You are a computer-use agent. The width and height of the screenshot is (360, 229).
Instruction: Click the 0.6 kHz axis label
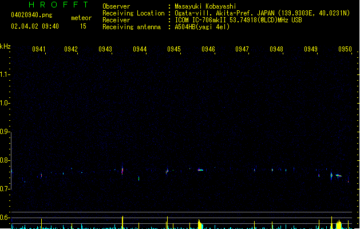point(4,218)
